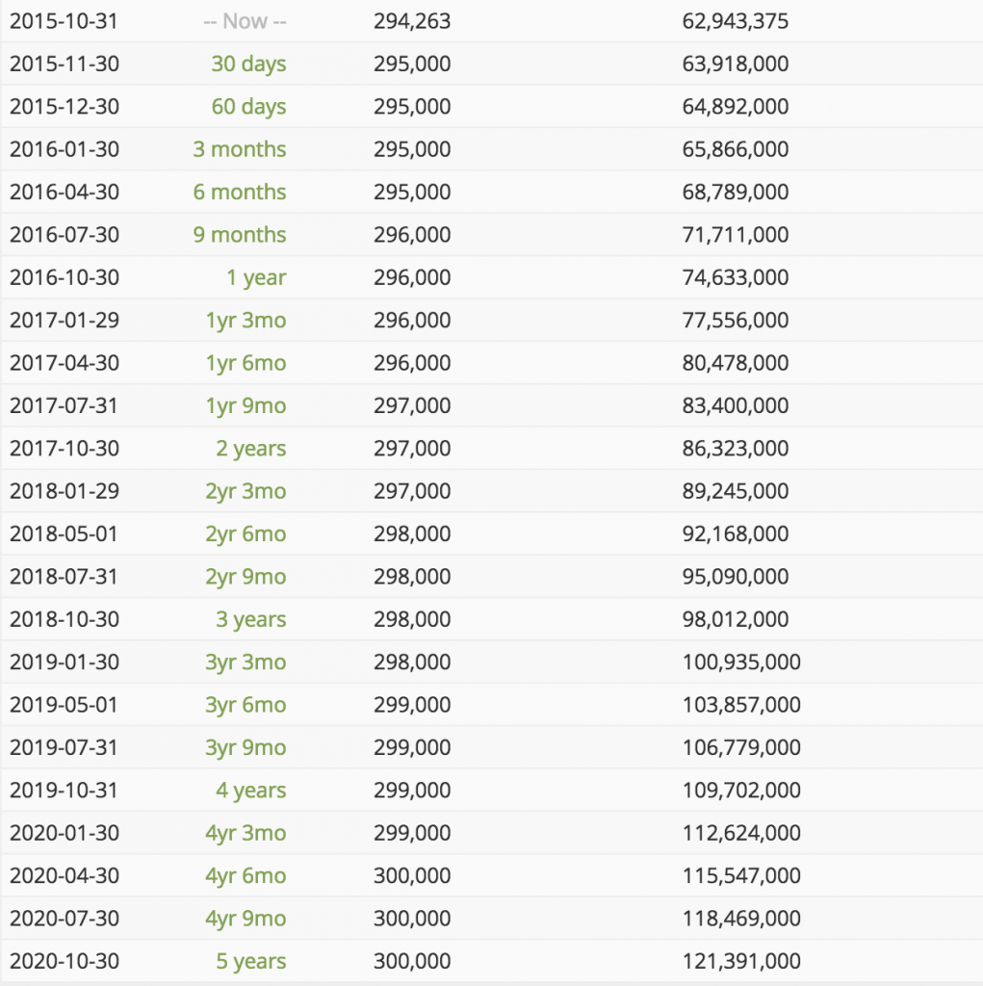Open the '3 years' forecast label

click(251, 620)
